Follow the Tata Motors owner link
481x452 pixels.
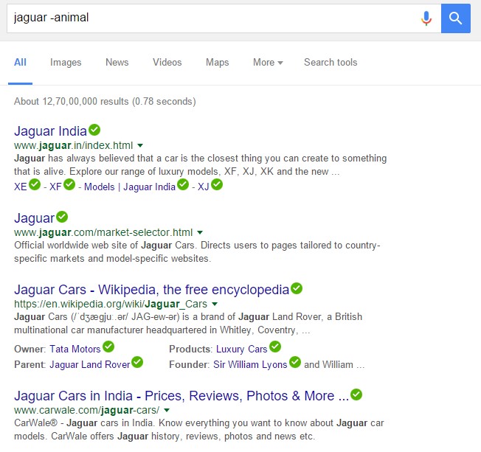tap(75, 349)
